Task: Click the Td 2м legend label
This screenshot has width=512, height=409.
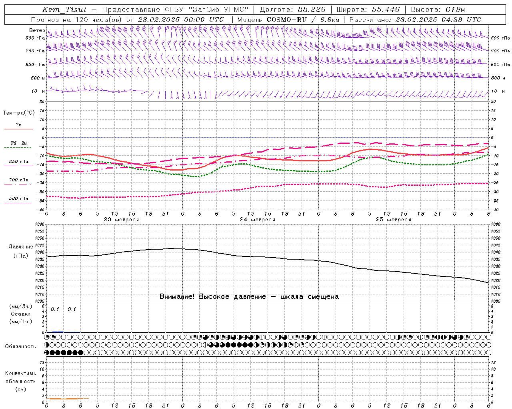Action: [x=18, y=143]
